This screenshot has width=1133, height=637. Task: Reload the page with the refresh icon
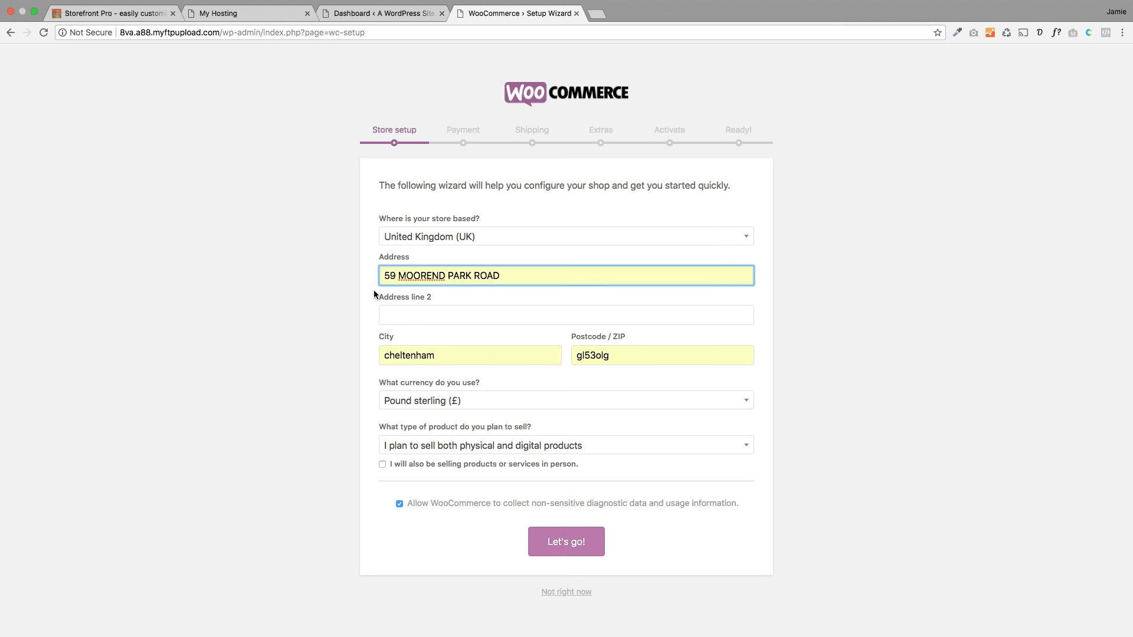[44, 32]
